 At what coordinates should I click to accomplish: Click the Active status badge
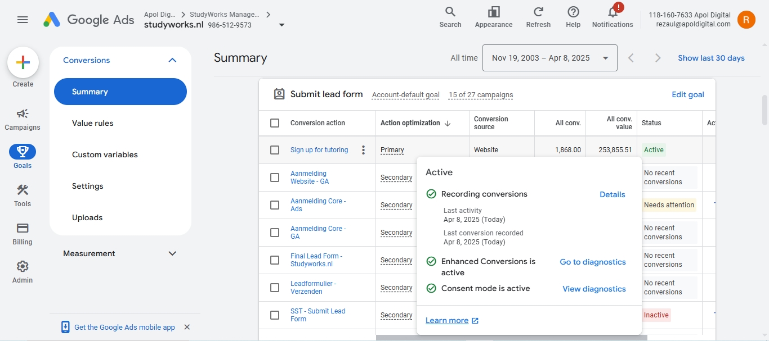coord(654,150)
